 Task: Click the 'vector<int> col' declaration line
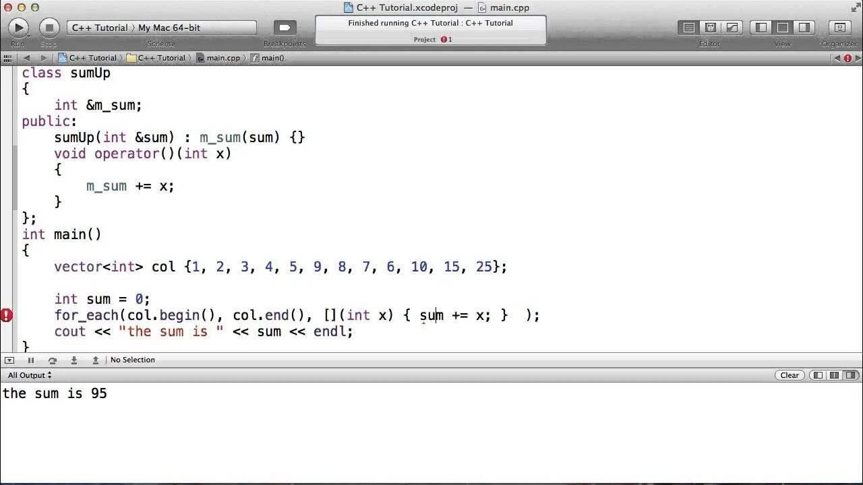pos(280,267)
